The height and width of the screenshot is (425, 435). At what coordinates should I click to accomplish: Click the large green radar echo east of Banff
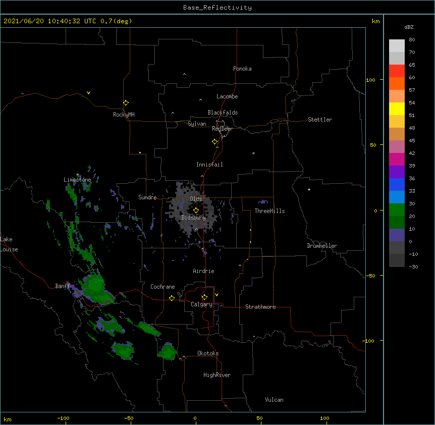point(96,289)
